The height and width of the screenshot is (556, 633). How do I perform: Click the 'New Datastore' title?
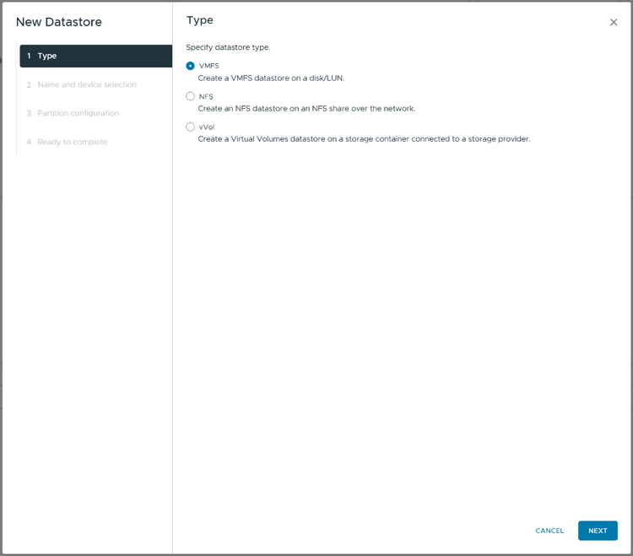coord(59,22)
